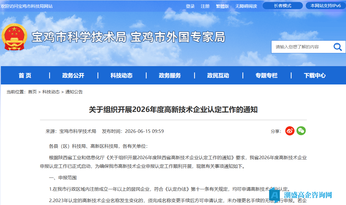Open 政务服务 navigation menu
Image resolution: width=346 pixels, height=205 pixels.
click(170, 76)
